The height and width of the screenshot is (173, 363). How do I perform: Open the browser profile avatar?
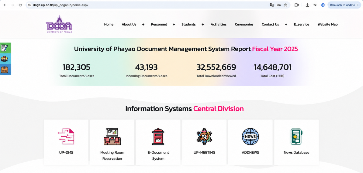[x=323, y=5]
